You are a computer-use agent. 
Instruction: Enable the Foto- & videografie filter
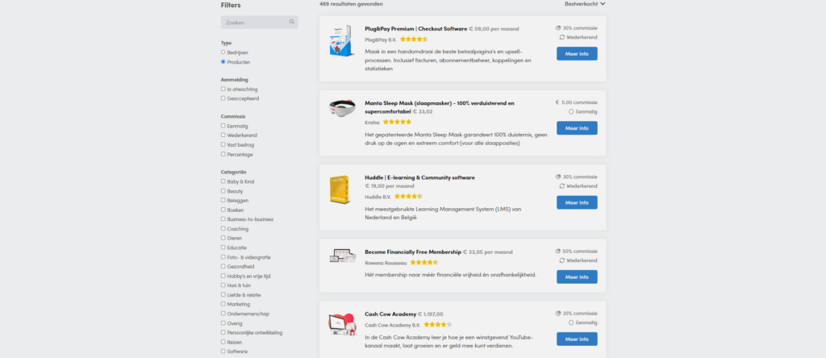223,257
